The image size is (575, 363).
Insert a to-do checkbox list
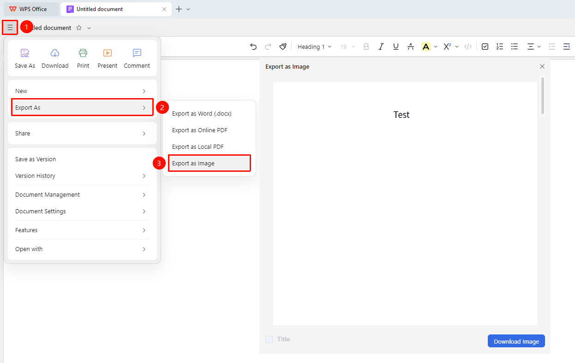tap(485, 47)
